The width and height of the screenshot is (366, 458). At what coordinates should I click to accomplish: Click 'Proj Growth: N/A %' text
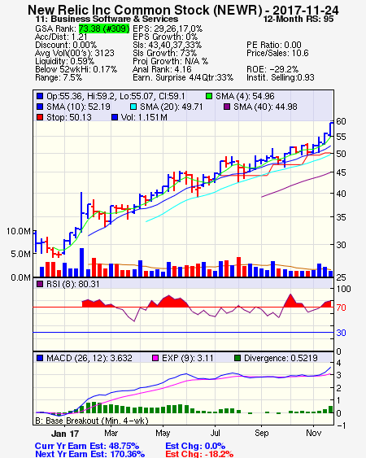[x=171, y=61]
